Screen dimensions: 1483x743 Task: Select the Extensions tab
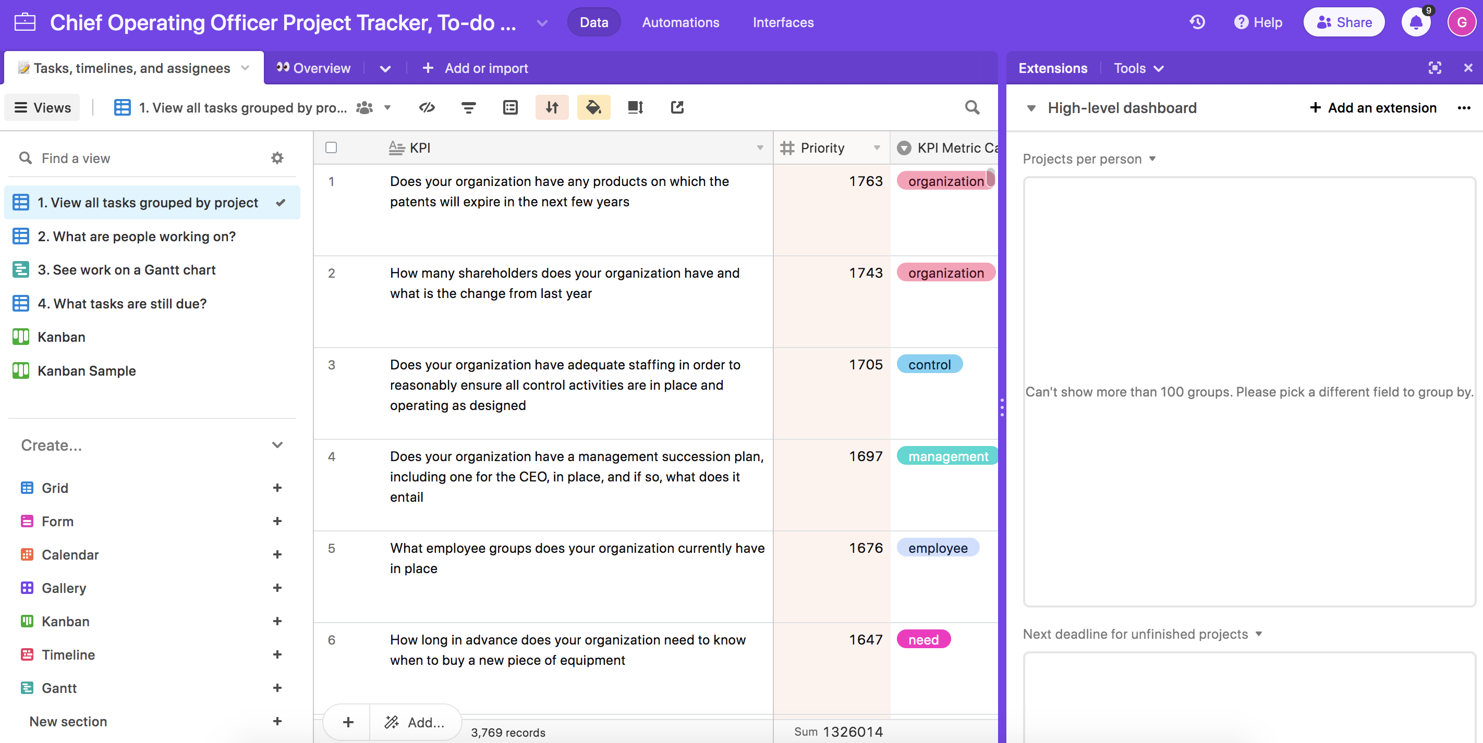click(x=1052, y=68)
